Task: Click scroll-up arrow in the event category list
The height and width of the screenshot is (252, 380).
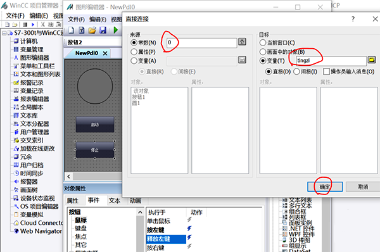Action: 140,213
